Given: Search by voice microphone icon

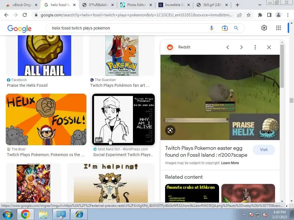Looking at the screenshot, I should pos(212,28).
